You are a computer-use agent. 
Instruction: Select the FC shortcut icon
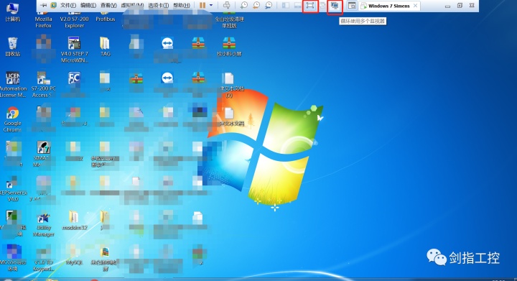tap(74, 78)
